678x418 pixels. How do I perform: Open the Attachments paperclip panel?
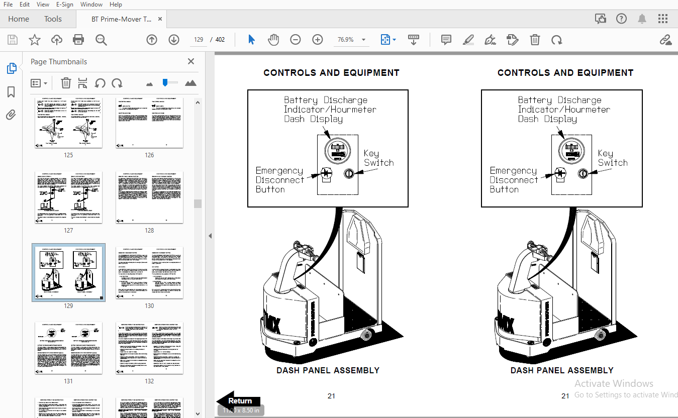(11, 115)
